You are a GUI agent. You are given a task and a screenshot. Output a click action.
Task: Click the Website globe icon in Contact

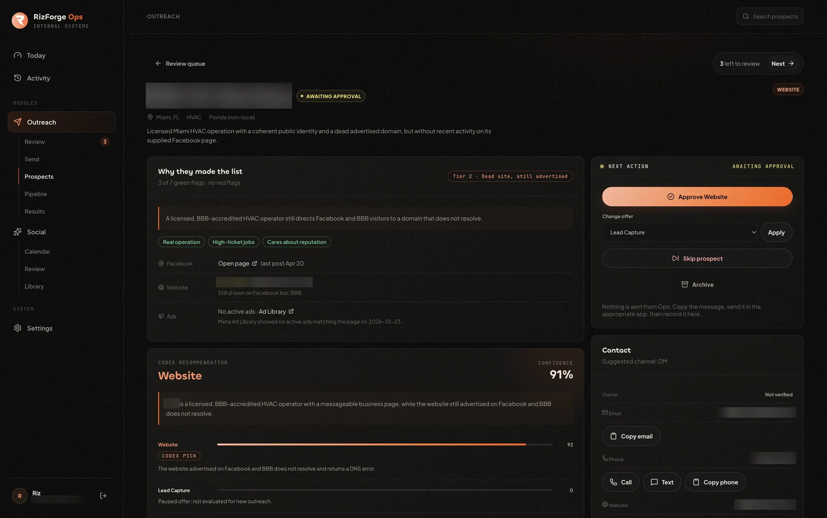point(605,504)
